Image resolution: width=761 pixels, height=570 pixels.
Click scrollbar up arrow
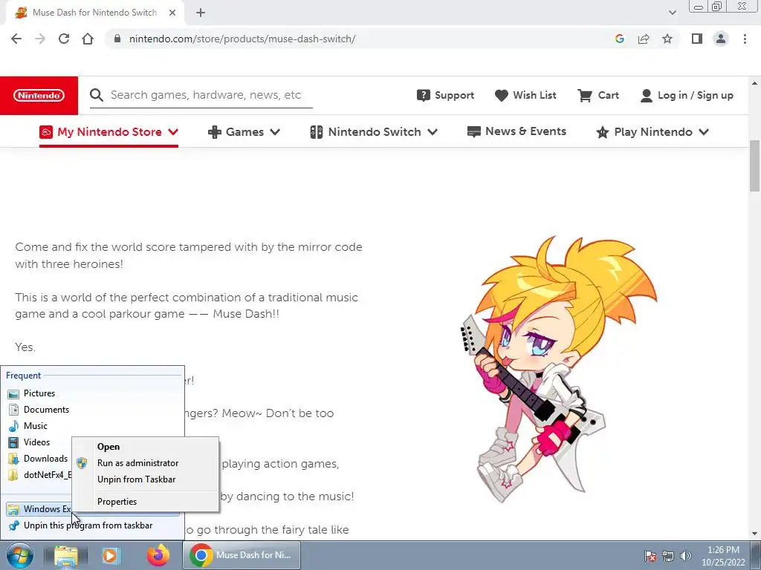pos(754,82)
